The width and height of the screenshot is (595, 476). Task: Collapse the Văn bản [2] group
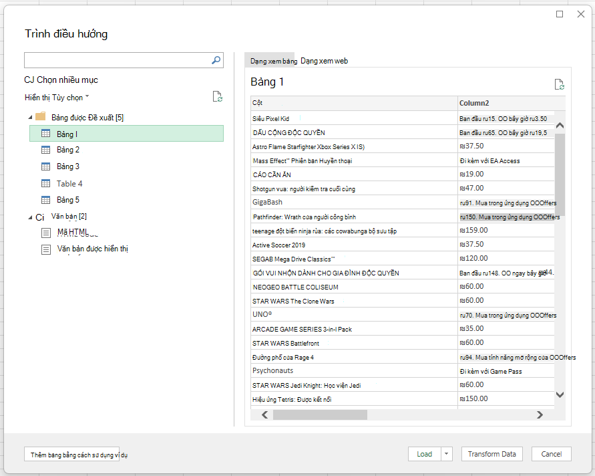tap(30, 217)
